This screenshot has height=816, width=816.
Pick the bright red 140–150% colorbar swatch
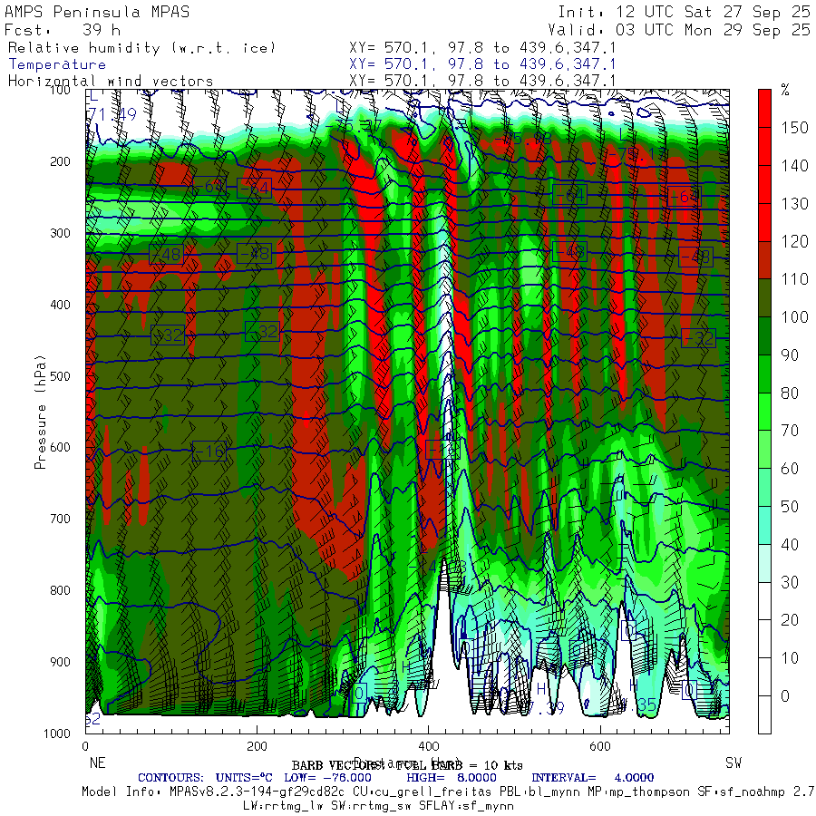pos(764,147)
